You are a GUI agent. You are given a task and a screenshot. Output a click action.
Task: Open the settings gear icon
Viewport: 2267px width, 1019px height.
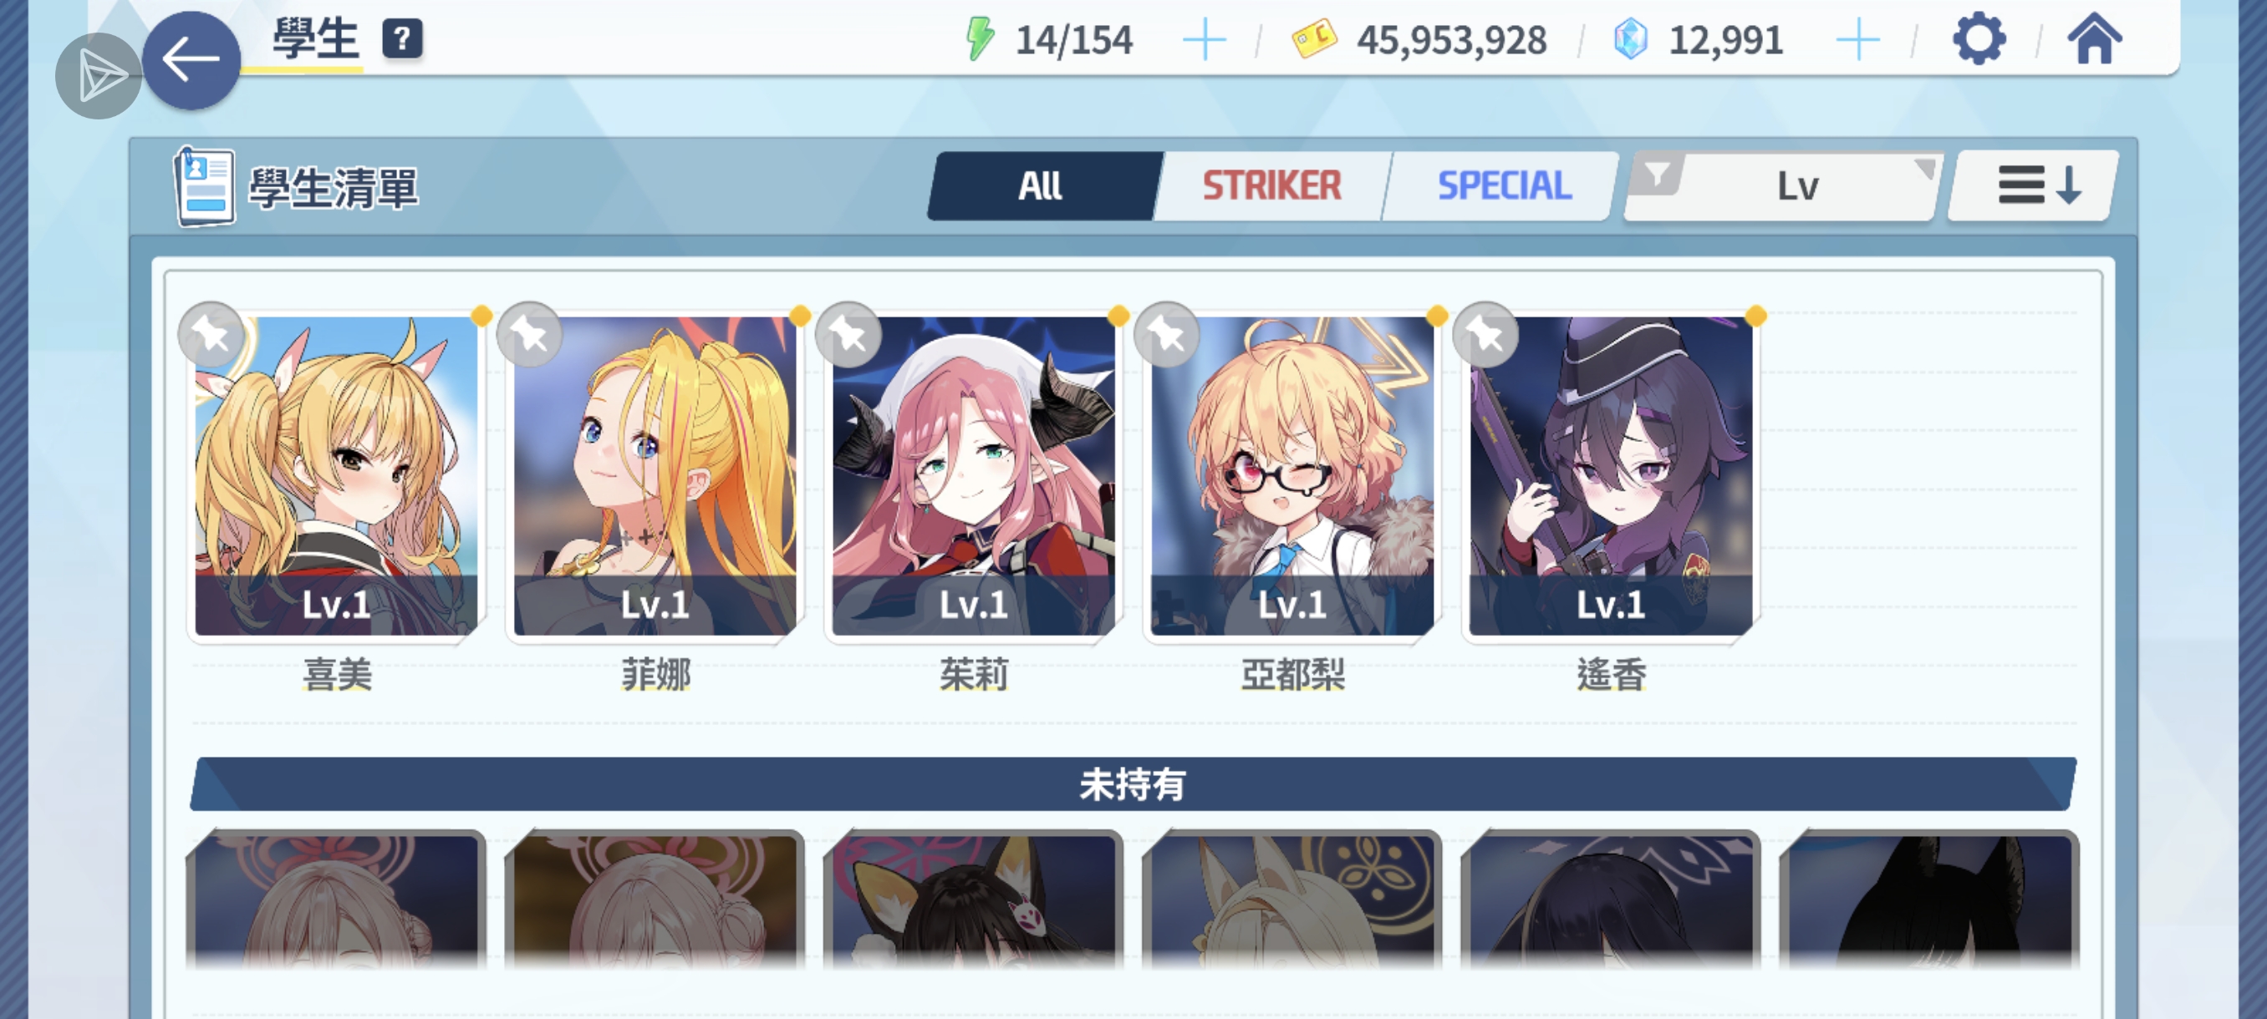(x=1979, y=39)
